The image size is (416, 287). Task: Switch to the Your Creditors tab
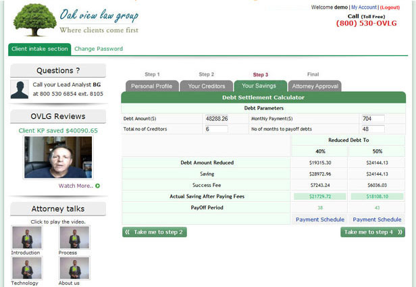(207, 86)
